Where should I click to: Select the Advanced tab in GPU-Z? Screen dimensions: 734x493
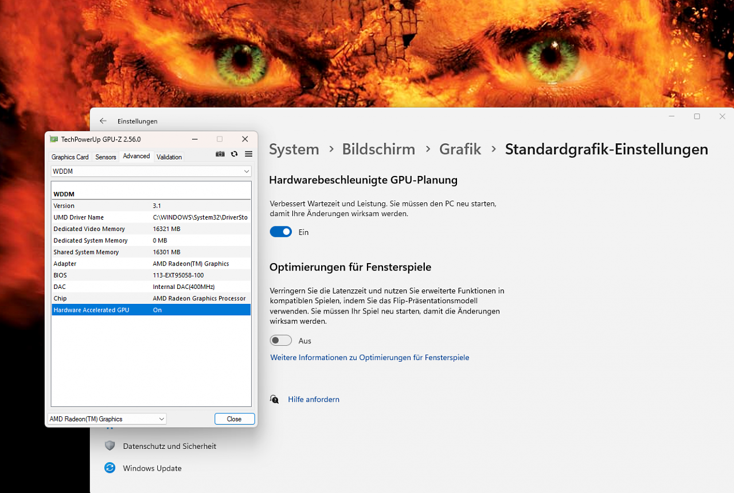[x=136, y=156]
